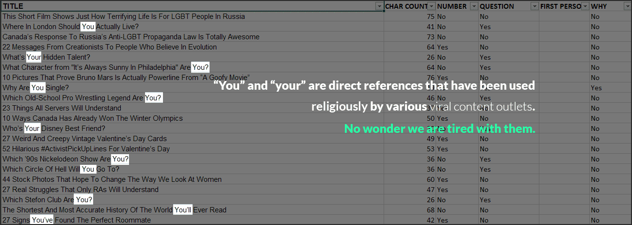
Task: Select the 'Which Stefon Club Are You?' cell
Action: [48, 200]
